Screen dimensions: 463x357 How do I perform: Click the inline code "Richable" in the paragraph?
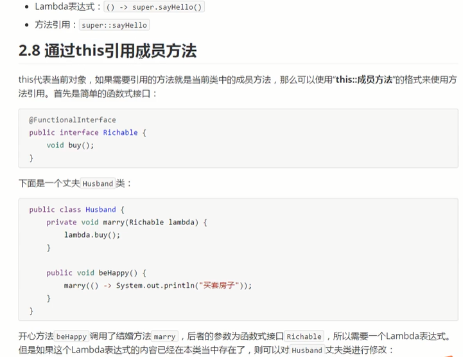(304, 336)
